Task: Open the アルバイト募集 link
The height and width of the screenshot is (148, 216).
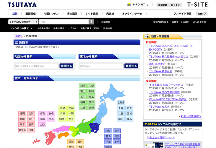Action: pyautogui.click(x=183, y=13)
